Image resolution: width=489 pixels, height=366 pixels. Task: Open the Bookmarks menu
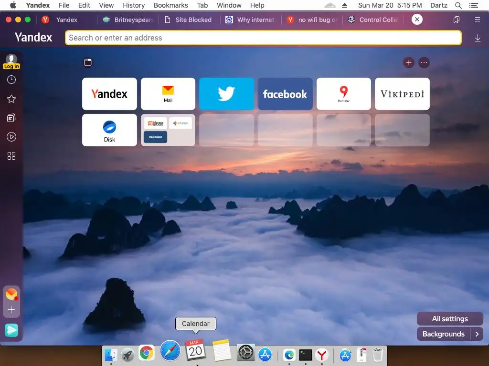tap(171, 5)
